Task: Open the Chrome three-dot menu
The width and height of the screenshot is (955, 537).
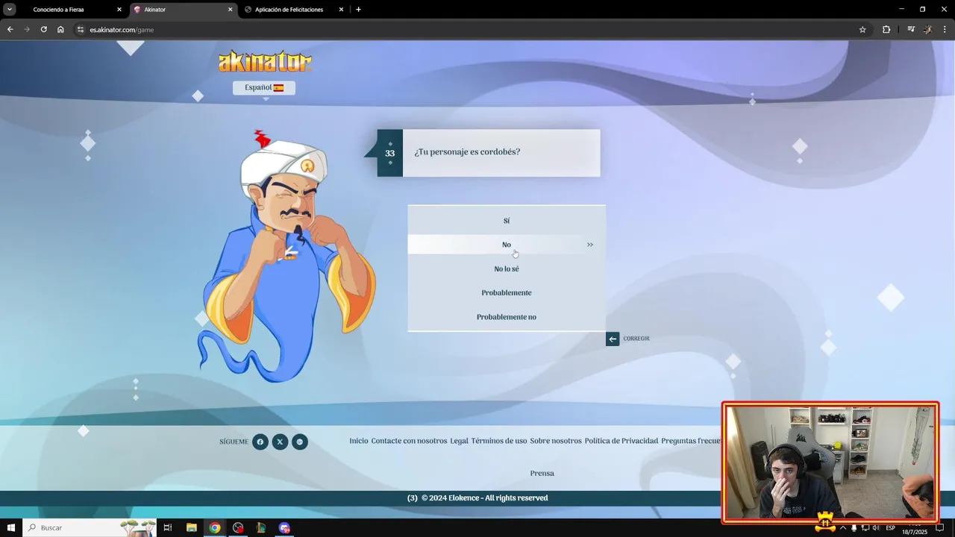Action: [x=945, y=30]
